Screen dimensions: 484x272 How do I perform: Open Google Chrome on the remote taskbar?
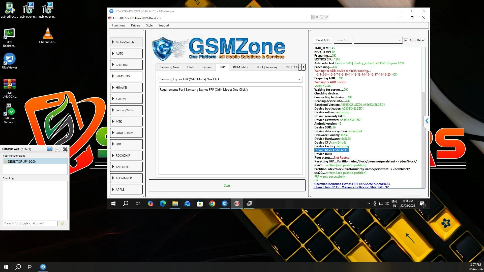point(212,203)
